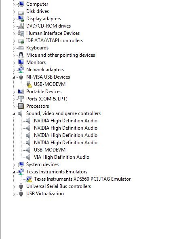
Task: Click the DVD/CD-ROM drives icon
Action: pos(21,26)
